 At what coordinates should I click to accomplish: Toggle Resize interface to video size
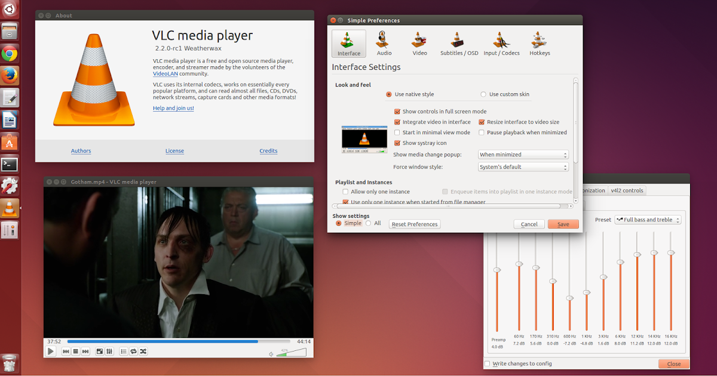[x=482, y=122]
